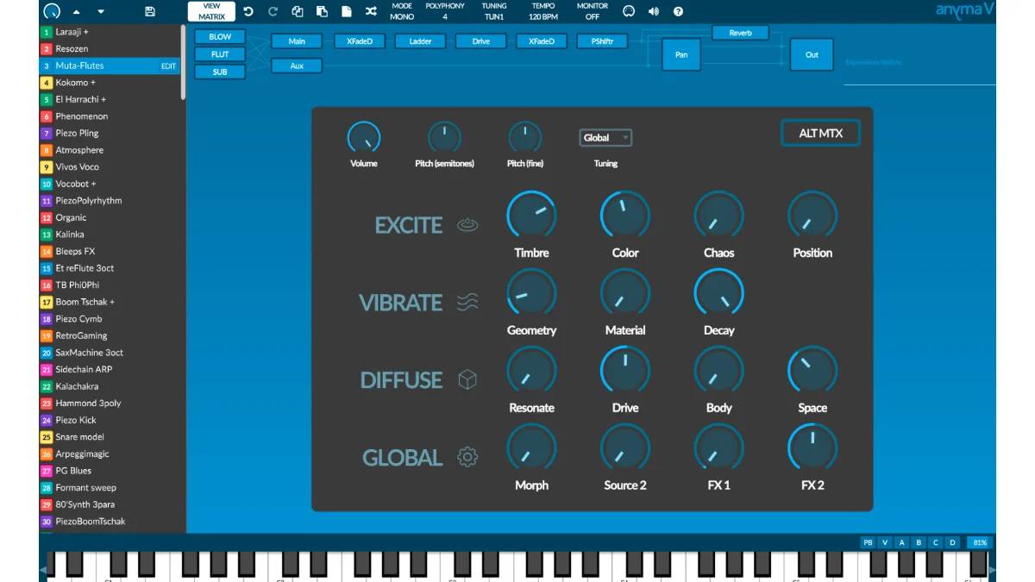Open the MIDI connector settings icon
1035x582 pixels.
pyautogui.click(x=629, y=11)
